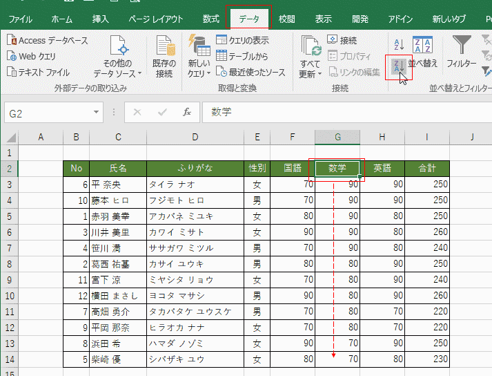Click the 氏名 header cell
This screenshot has height=376, width=492.
(x=118, y=169)
